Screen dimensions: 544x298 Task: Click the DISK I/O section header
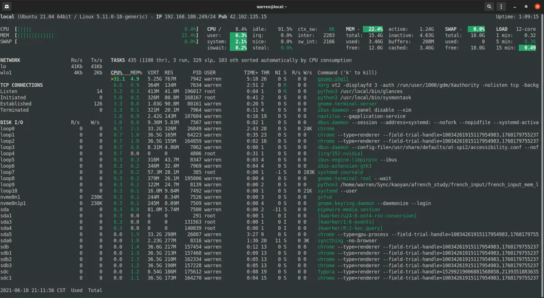click(x=11, y=122)
